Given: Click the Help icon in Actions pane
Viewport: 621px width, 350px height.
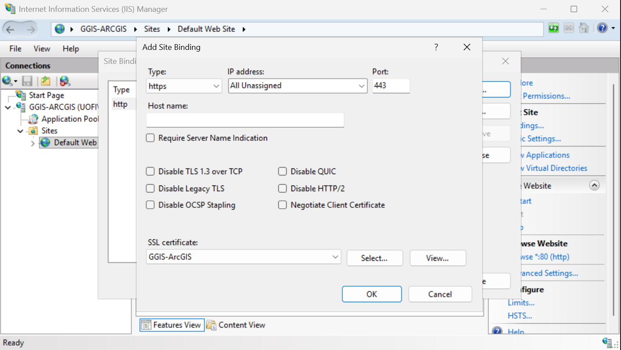Looking at the screenshot, I should click(x=497, y=331).
